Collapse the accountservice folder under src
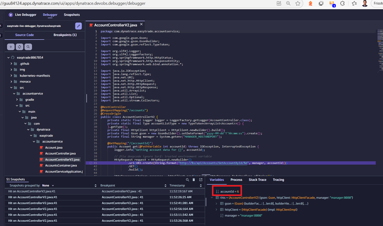Viewport: 383px width, 226px height. (14, 93)
